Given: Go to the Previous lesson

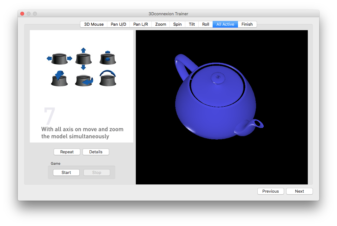Looking at the screenshot, I should [x=270, y=191].
